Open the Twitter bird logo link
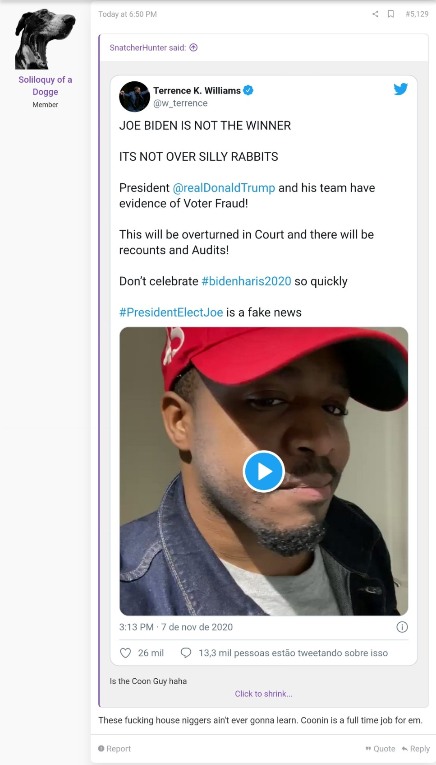 tap(400, 89)
